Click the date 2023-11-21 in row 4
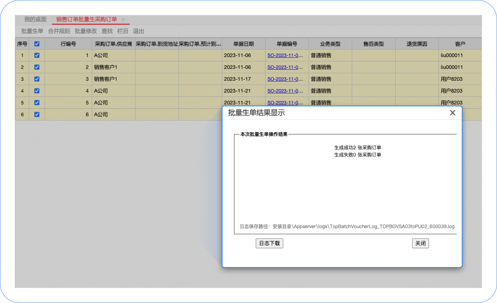The width and height of the screenshot is (497, 303). click(237, 91)
